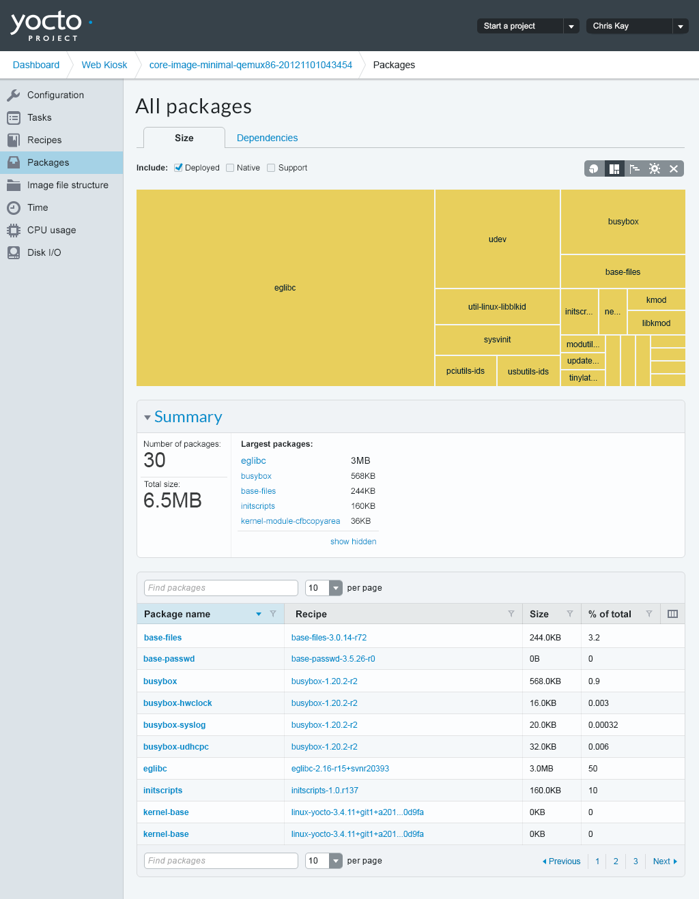This screenshot has height=899, width=699.
Task: Click the show hidden link
Action: pos(353,542)
